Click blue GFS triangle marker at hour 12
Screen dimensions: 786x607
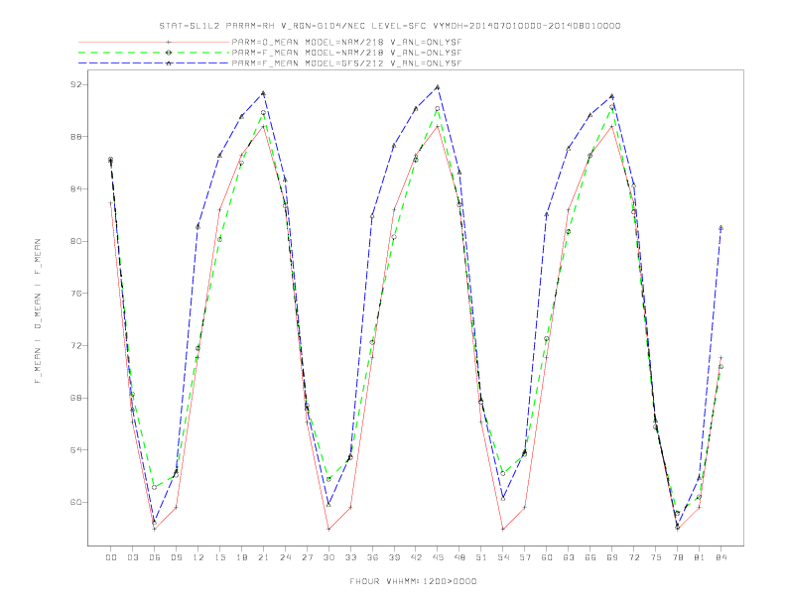[198, 227]
